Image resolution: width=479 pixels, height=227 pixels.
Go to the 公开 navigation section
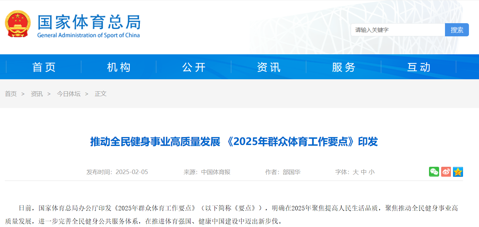tap(194, 67)
